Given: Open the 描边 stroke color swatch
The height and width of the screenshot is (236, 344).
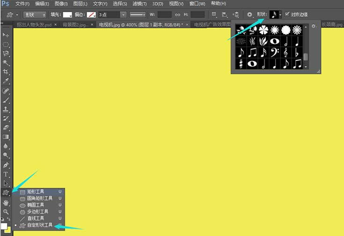Looking at the screenshot, I should [x=91, y=15].
